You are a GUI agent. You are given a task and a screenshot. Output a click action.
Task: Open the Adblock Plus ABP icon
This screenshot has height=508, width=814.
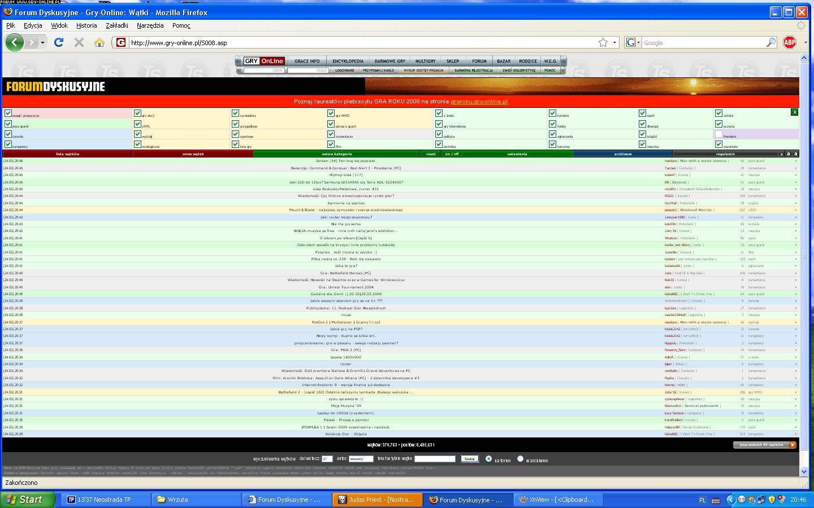pos(790,42)
